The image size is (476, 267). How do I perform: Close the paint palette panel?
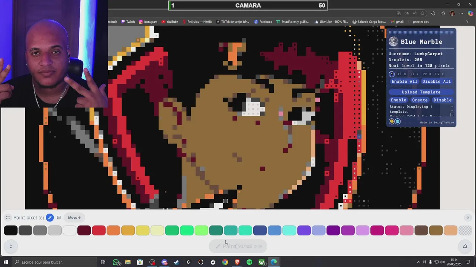468,218
